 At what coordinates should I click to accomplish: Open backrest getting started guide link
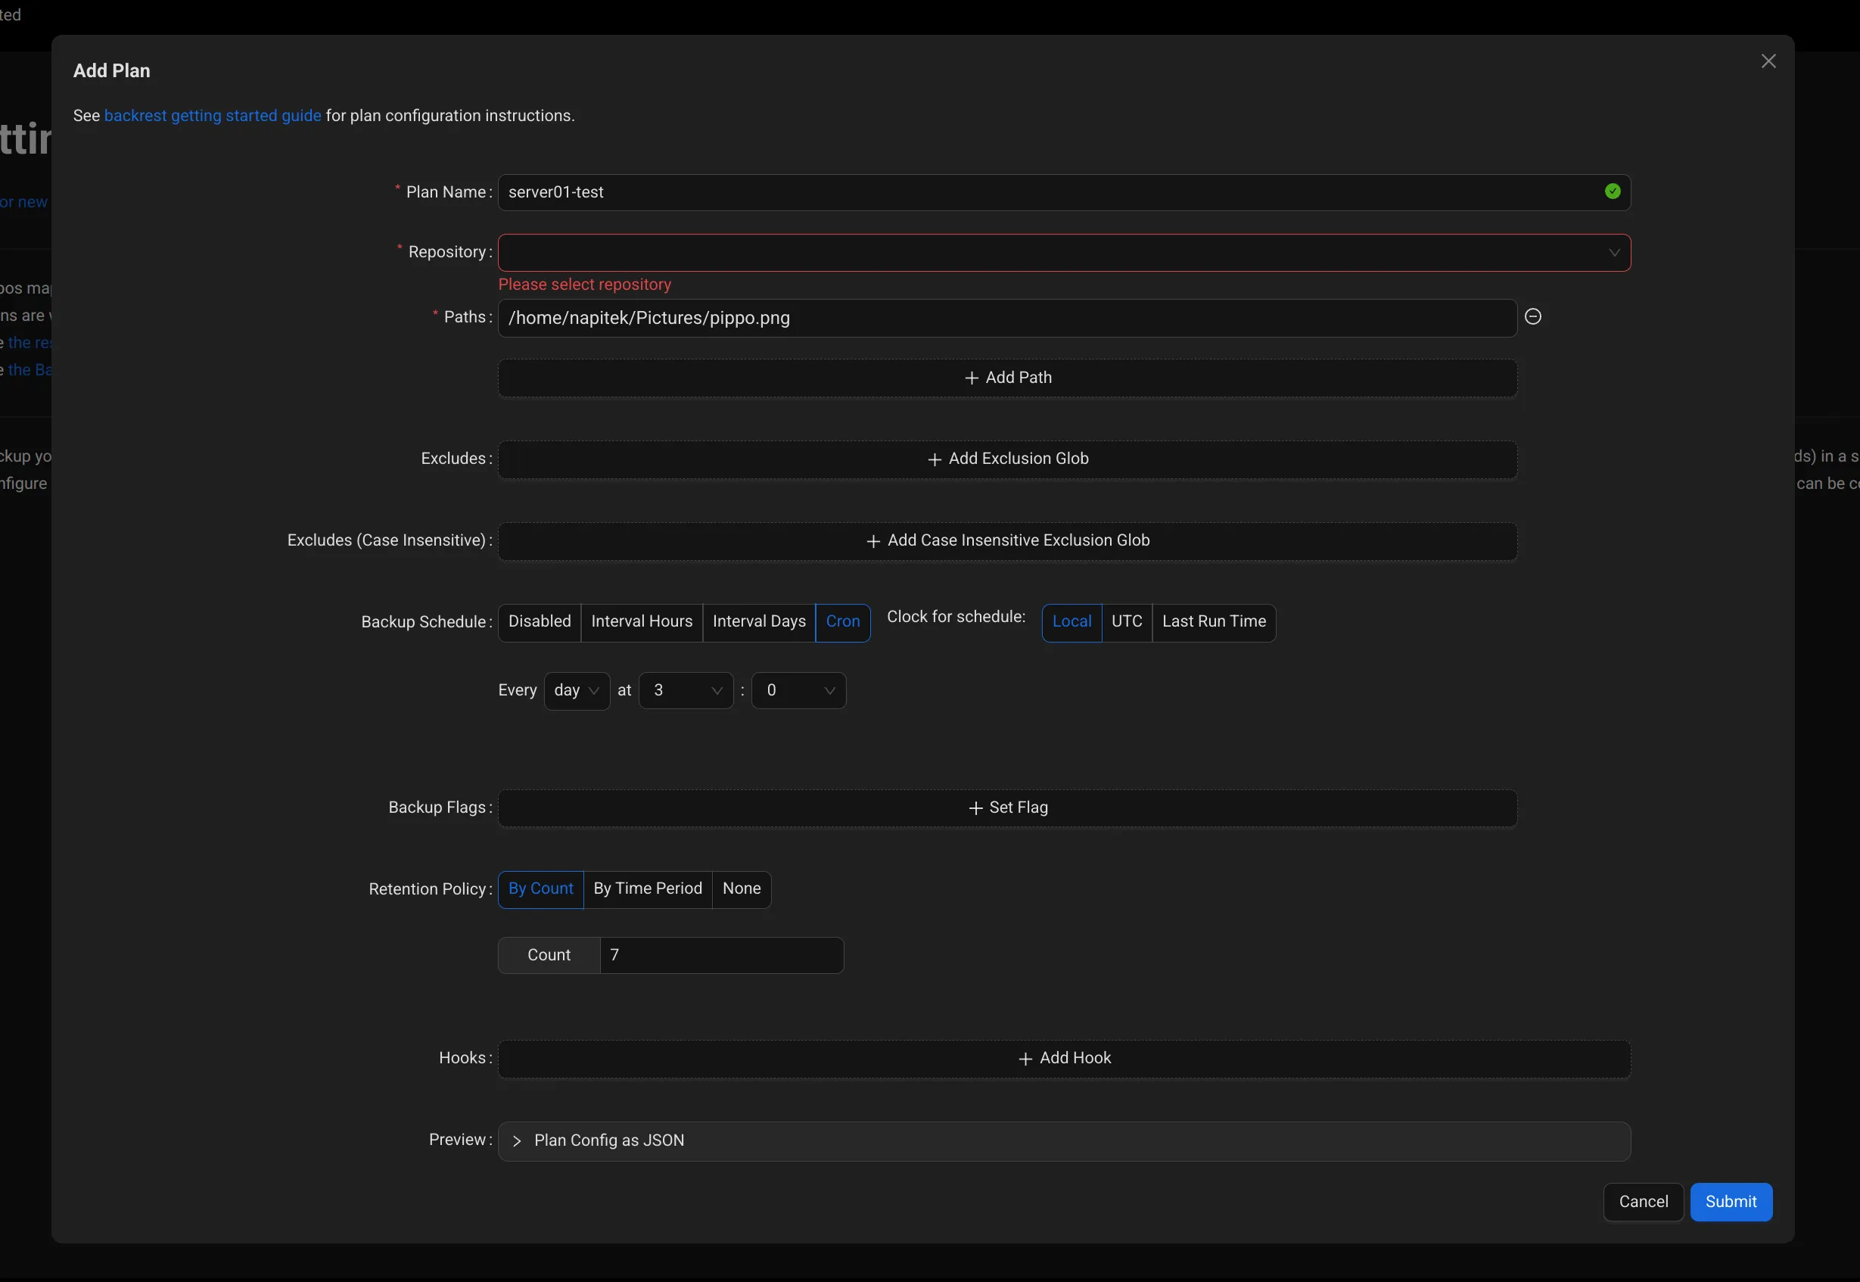tap(212, 116)
